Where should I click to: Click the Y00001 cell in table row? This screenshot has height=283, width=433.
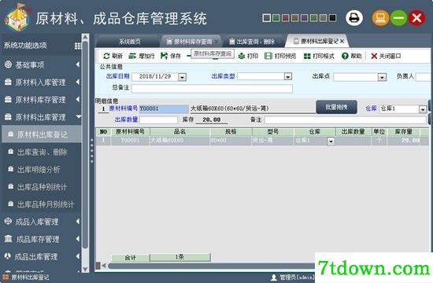click(130, 141)
